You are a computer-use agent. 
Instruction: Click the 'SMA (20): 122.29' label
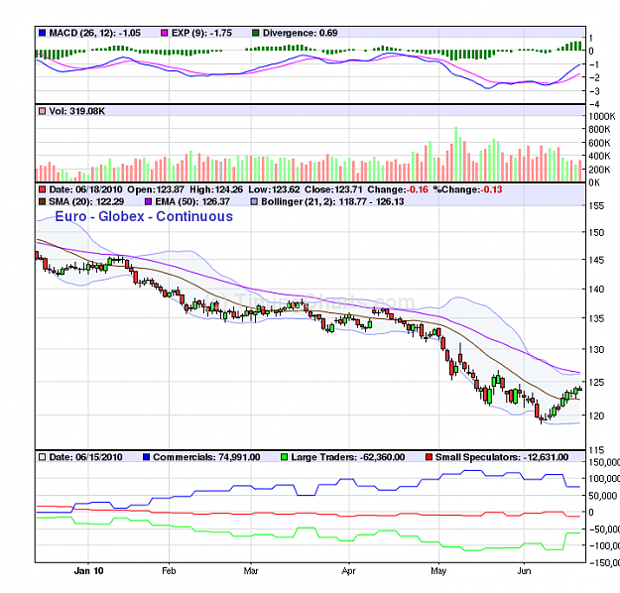coord(86,201)
